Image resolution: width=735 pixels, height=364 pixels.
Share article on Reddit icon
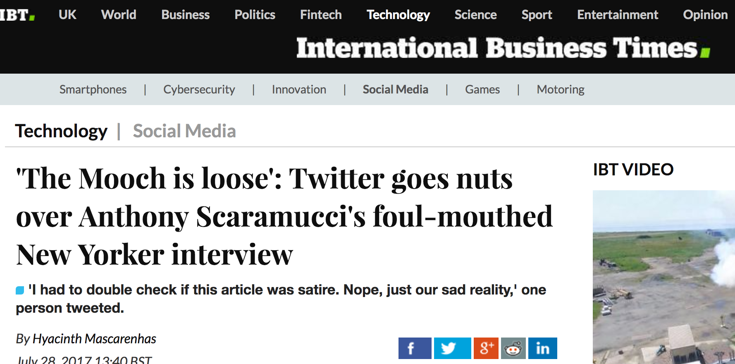(513, 348)
